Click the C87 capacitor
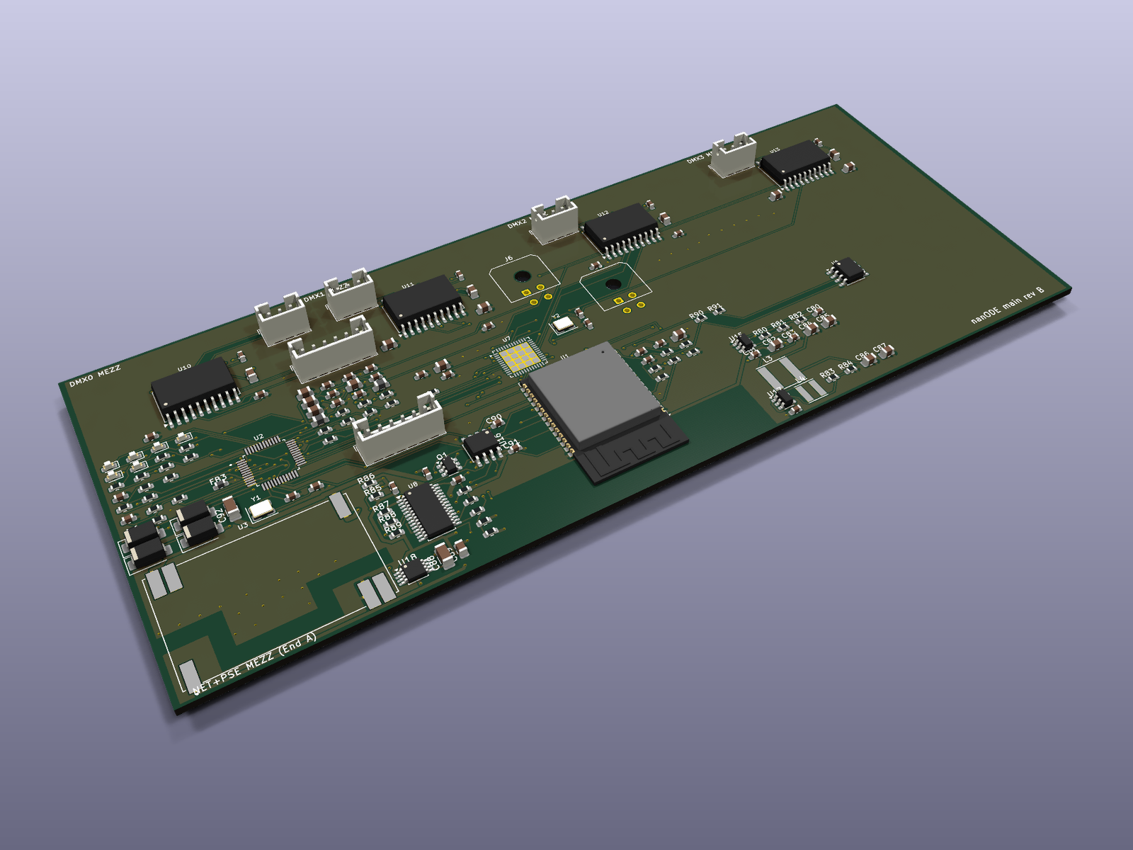 click(887, 353)
